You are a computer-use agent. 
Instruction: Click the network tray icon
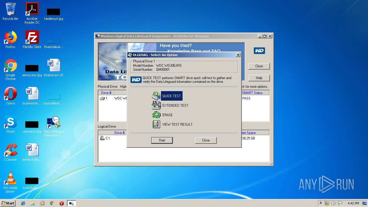coord(327,203)
